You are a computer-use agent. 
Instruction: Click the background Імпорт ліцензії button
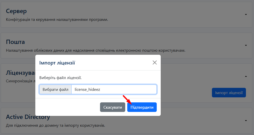[x=229, y=93]
